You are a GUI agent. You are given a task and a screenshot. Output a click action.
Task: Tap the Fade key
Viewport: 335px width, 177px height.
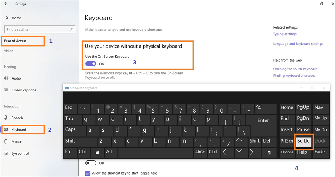coord(321,153)
